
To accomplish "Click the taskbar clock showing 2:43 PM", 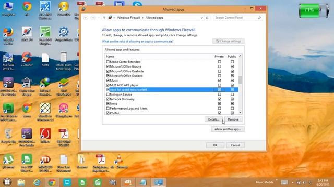I will 323,182.
